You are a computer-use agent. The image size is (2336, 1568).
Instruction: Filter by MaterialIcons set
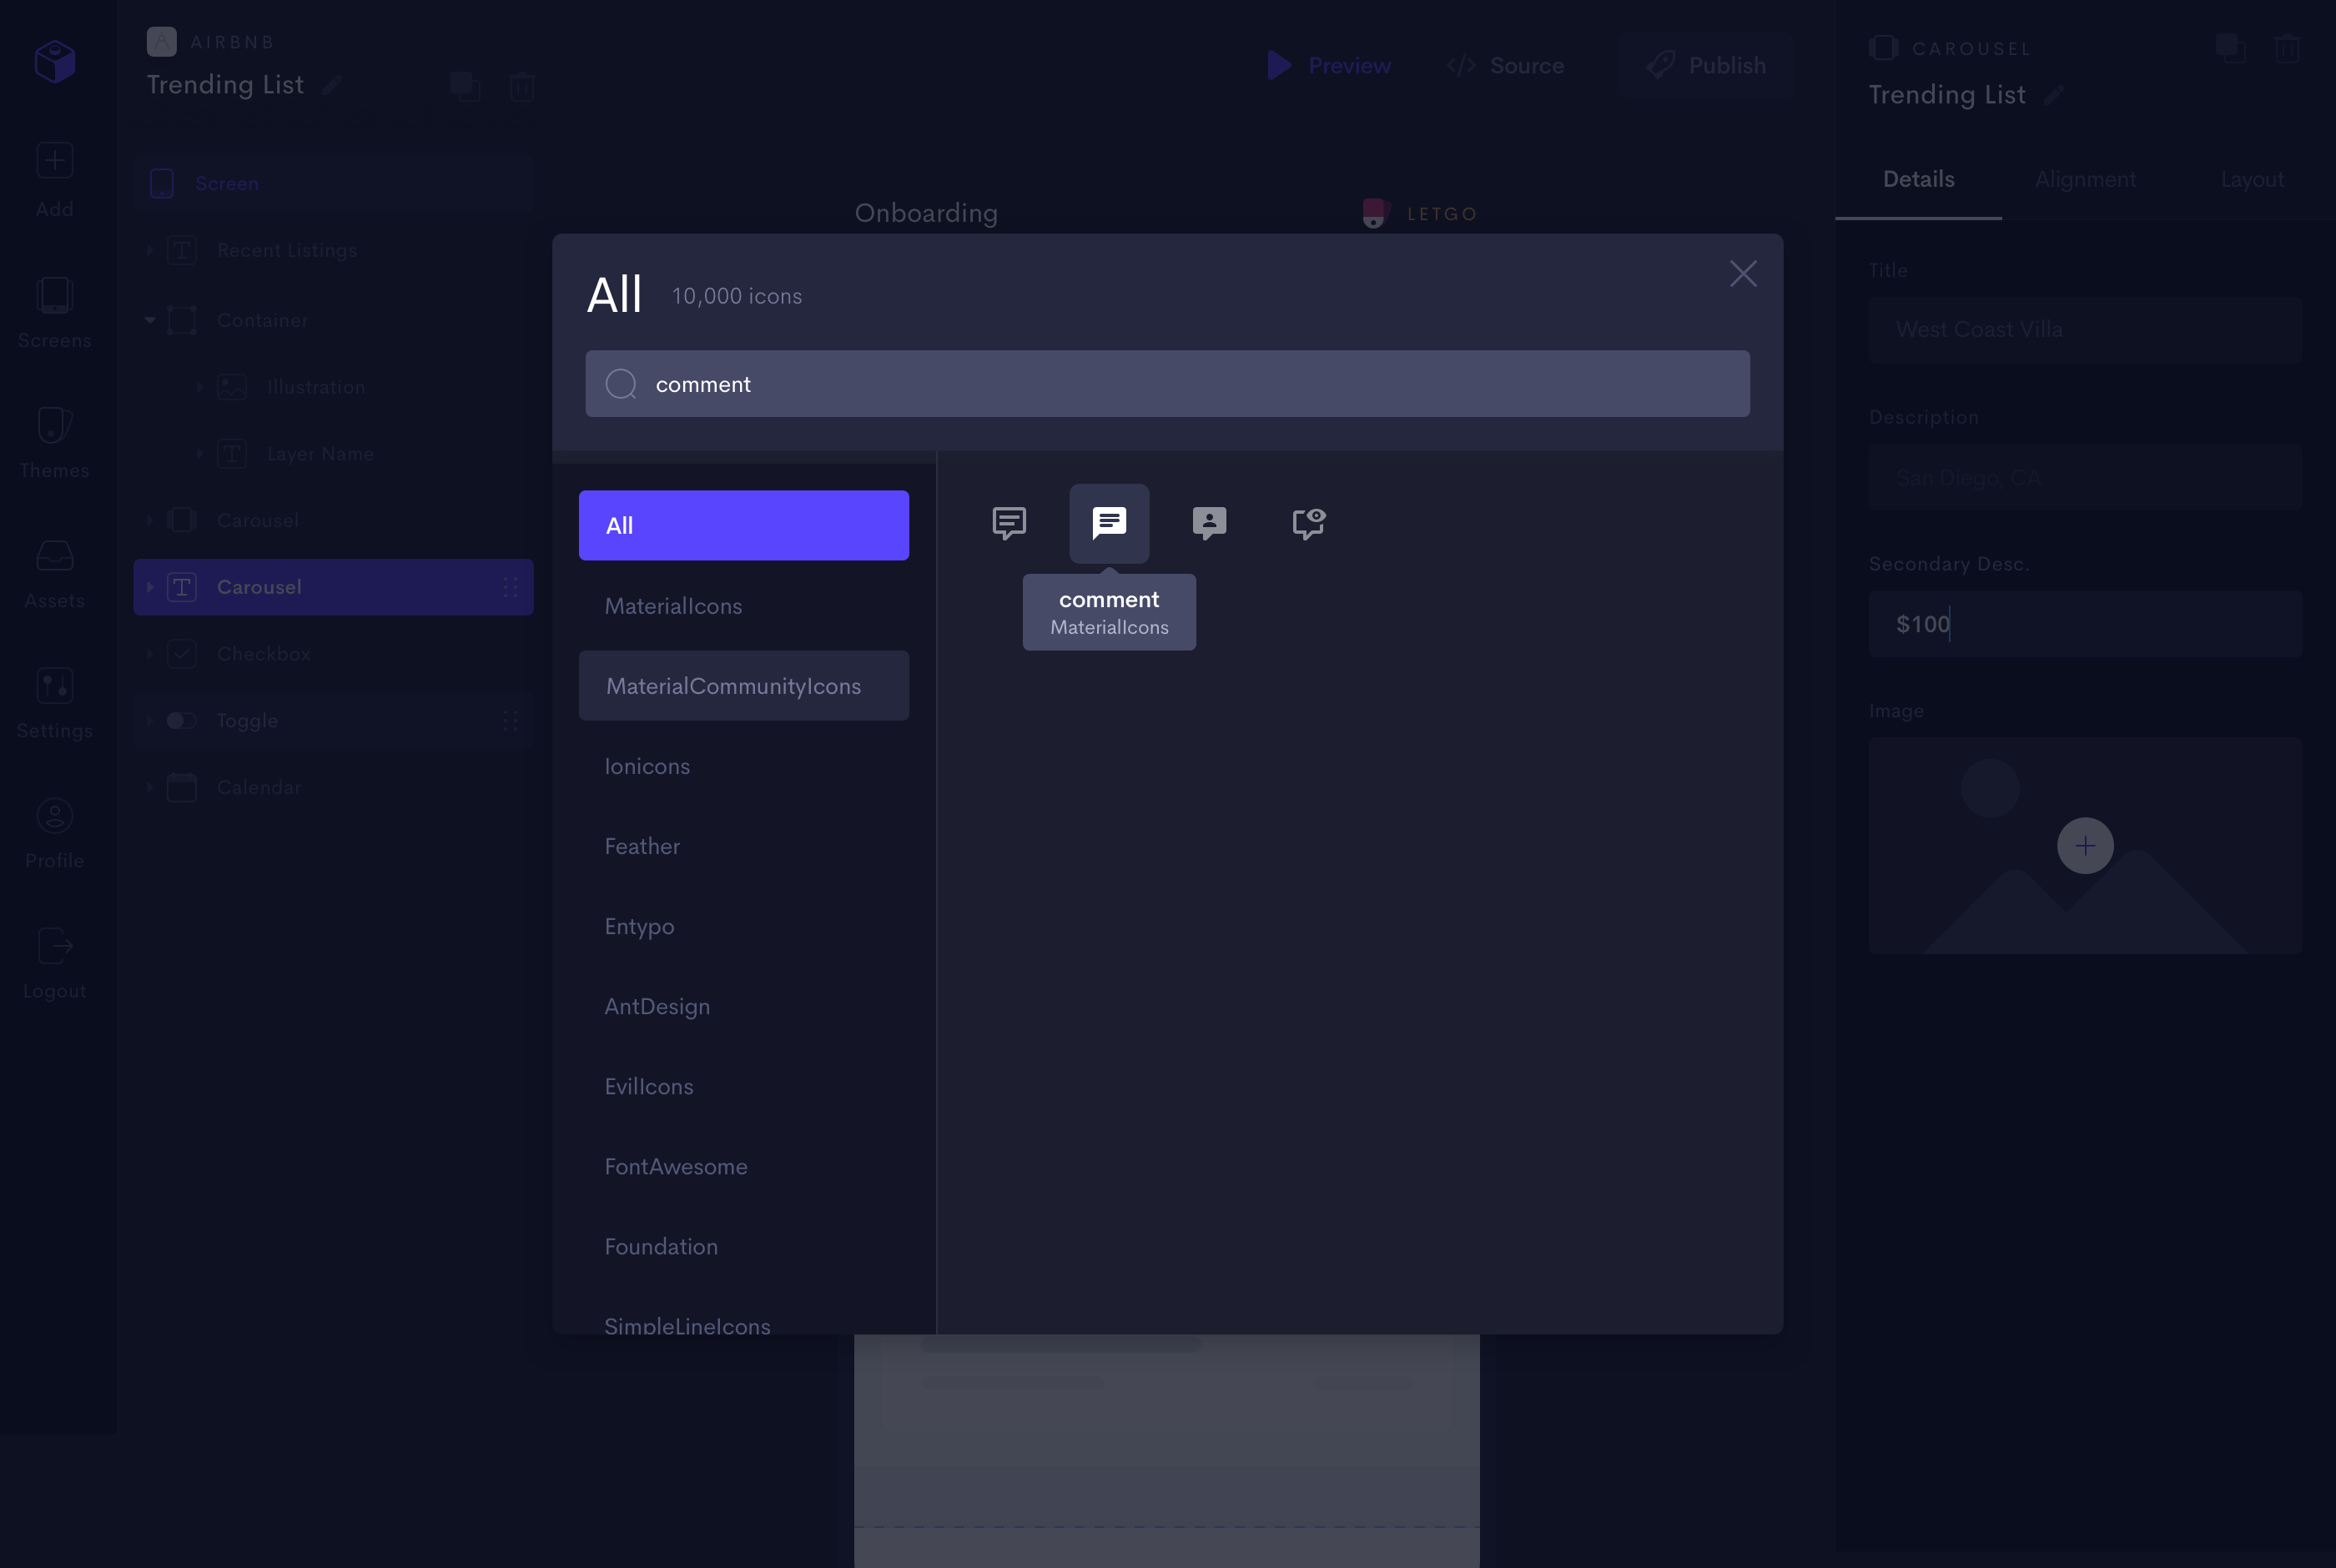pos(743,606)
